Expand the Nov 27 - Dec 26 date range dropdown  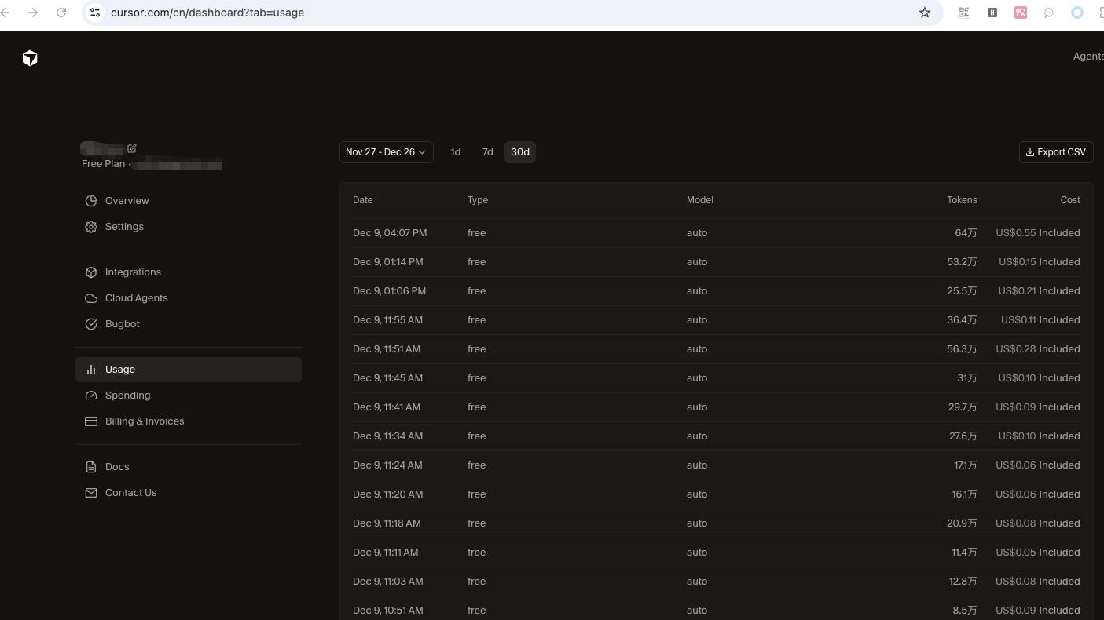(386, 152)
